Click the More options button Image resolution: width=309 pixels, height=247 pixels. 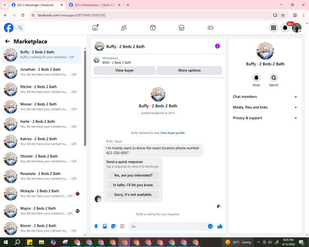point(189,70)
